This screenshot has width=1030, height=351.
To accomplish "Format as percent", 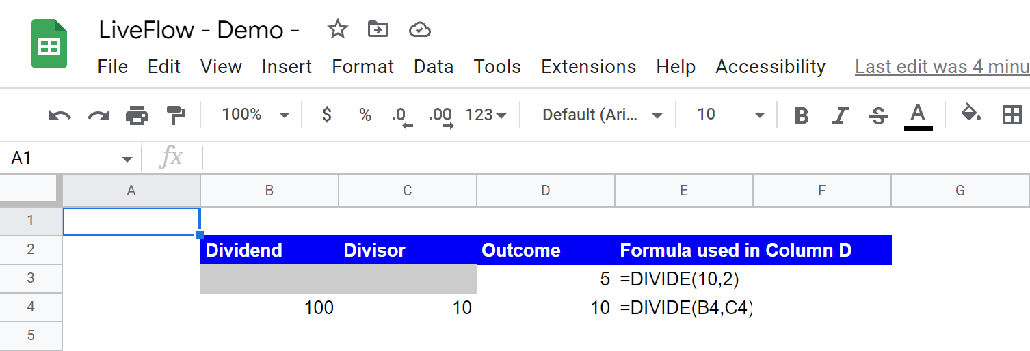I will click(365, 115).
